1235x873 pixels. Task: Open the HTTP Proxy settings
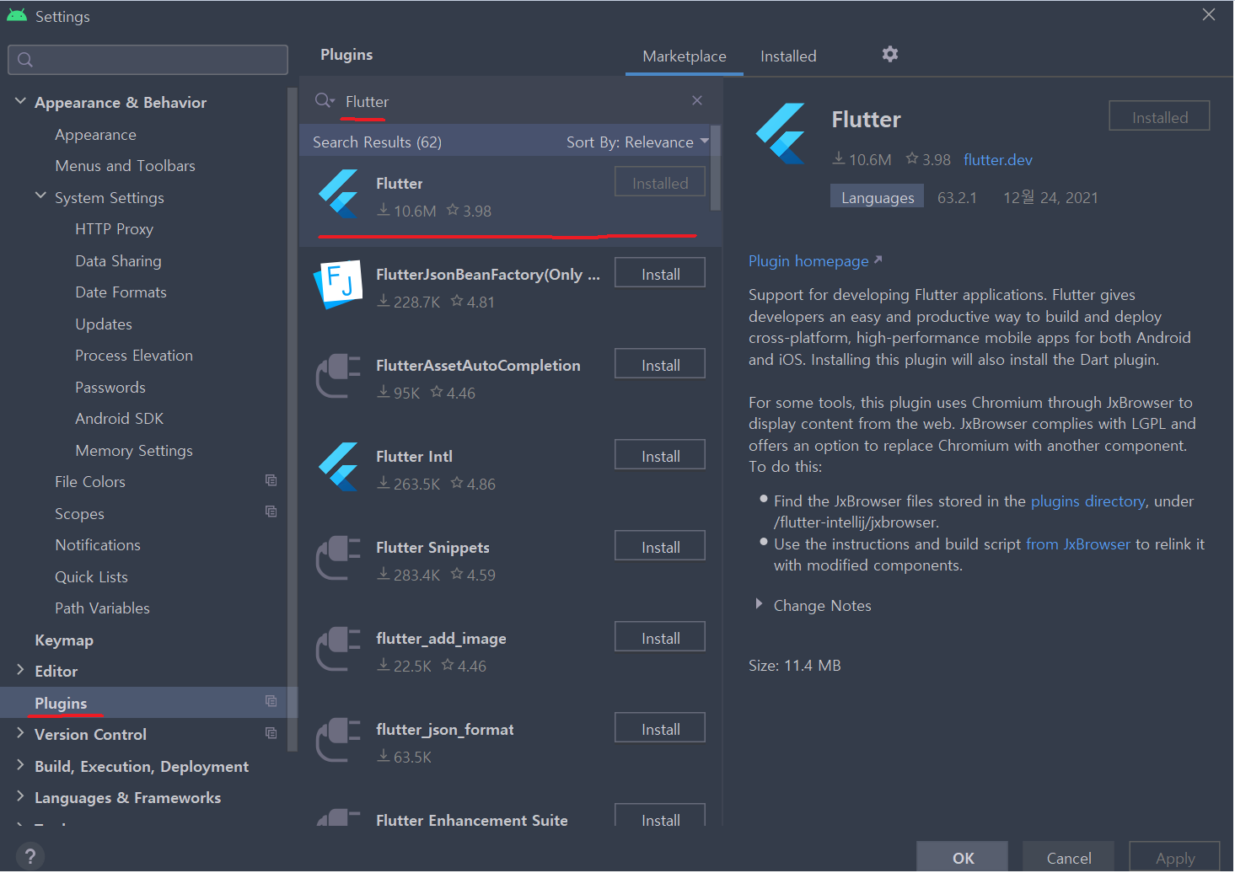point(114,229)
